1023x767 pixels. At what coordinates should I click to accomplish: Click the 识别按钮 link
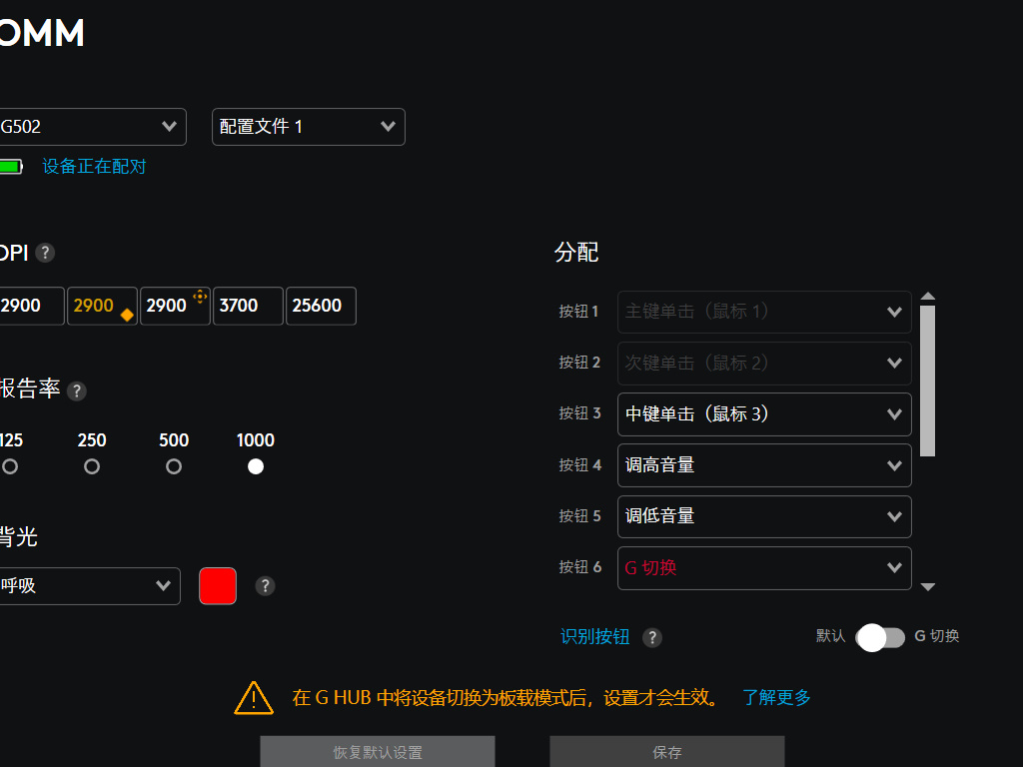tap(595, 636)
